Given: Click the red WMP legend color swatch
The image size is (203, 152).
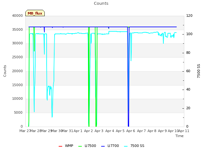Looking at the screenshot, I should (60, 146).
